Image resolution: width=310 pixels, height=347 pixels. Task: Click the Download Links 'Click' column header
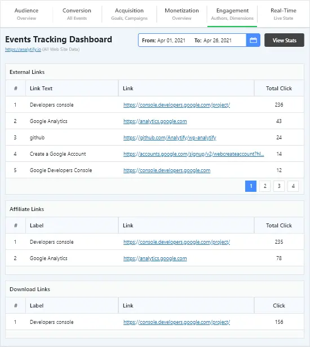(279, 306)
